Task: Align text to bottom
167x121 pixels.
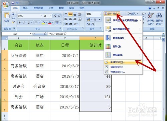Action: pyautogui.click(x=75, y=14)
